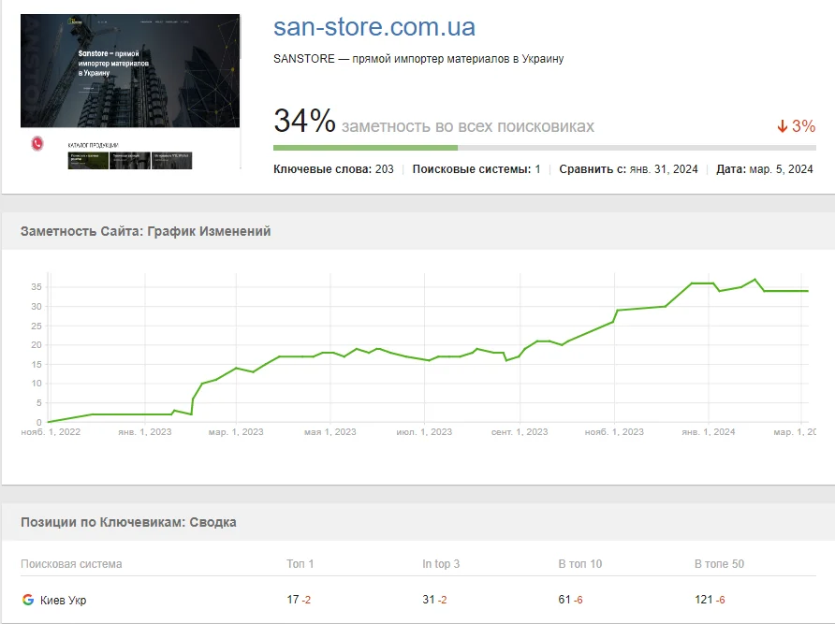This screenshot has height=624, width=835.
Task: Click the 'янв. 1, 2024' axis label
Action: click(x=709, y=432)
